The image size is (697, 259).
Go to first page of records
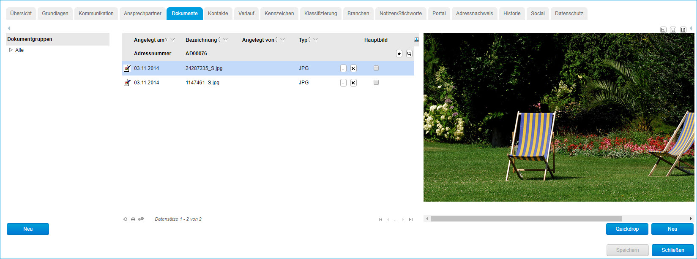[x=380, y=219]
